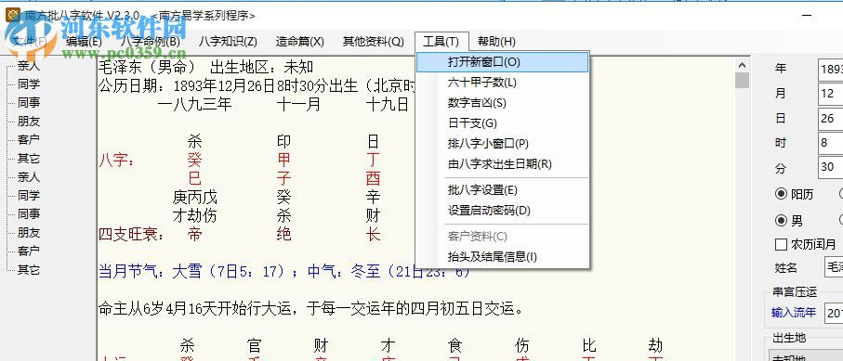Open the 编辑(E) menu
Viewport: 843px width, 361px height.
[84, 42]
